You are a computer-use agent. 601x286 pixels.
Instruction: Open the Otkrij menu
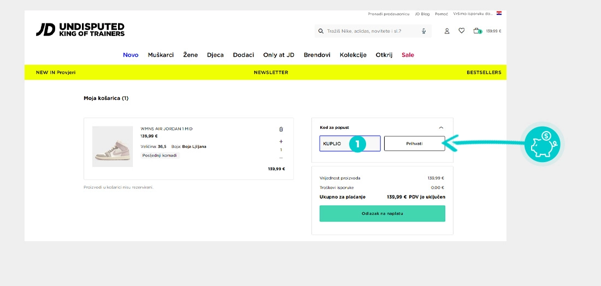point(384,55)
